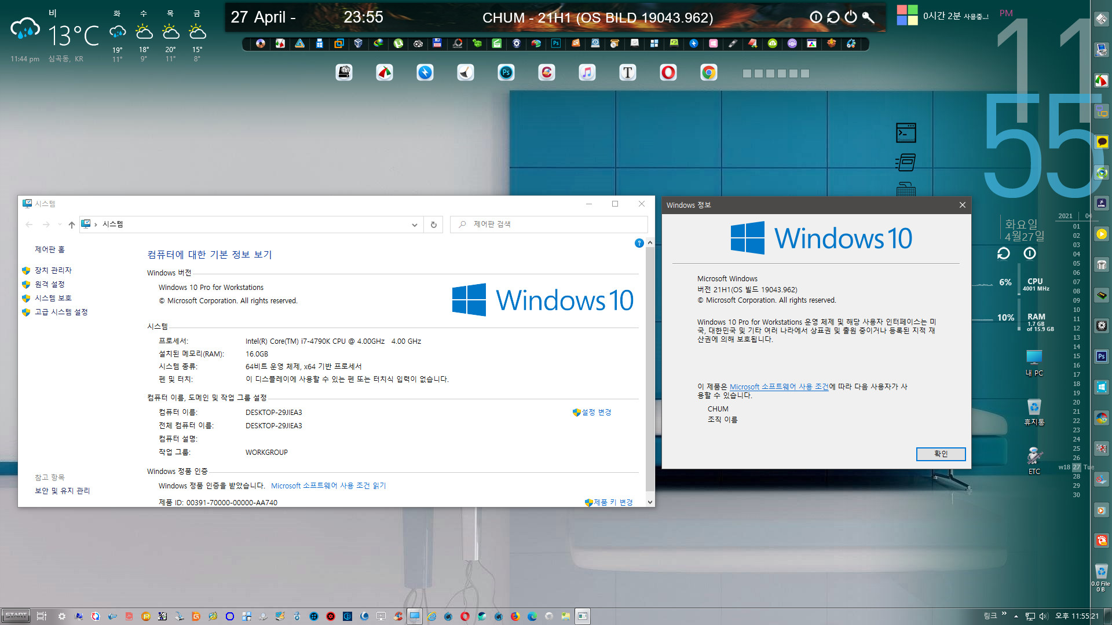The height and width of the screenshot is (625, 1112).
Task: Click scroll down arrow in 시스템 window
Action: coord(650,502)
